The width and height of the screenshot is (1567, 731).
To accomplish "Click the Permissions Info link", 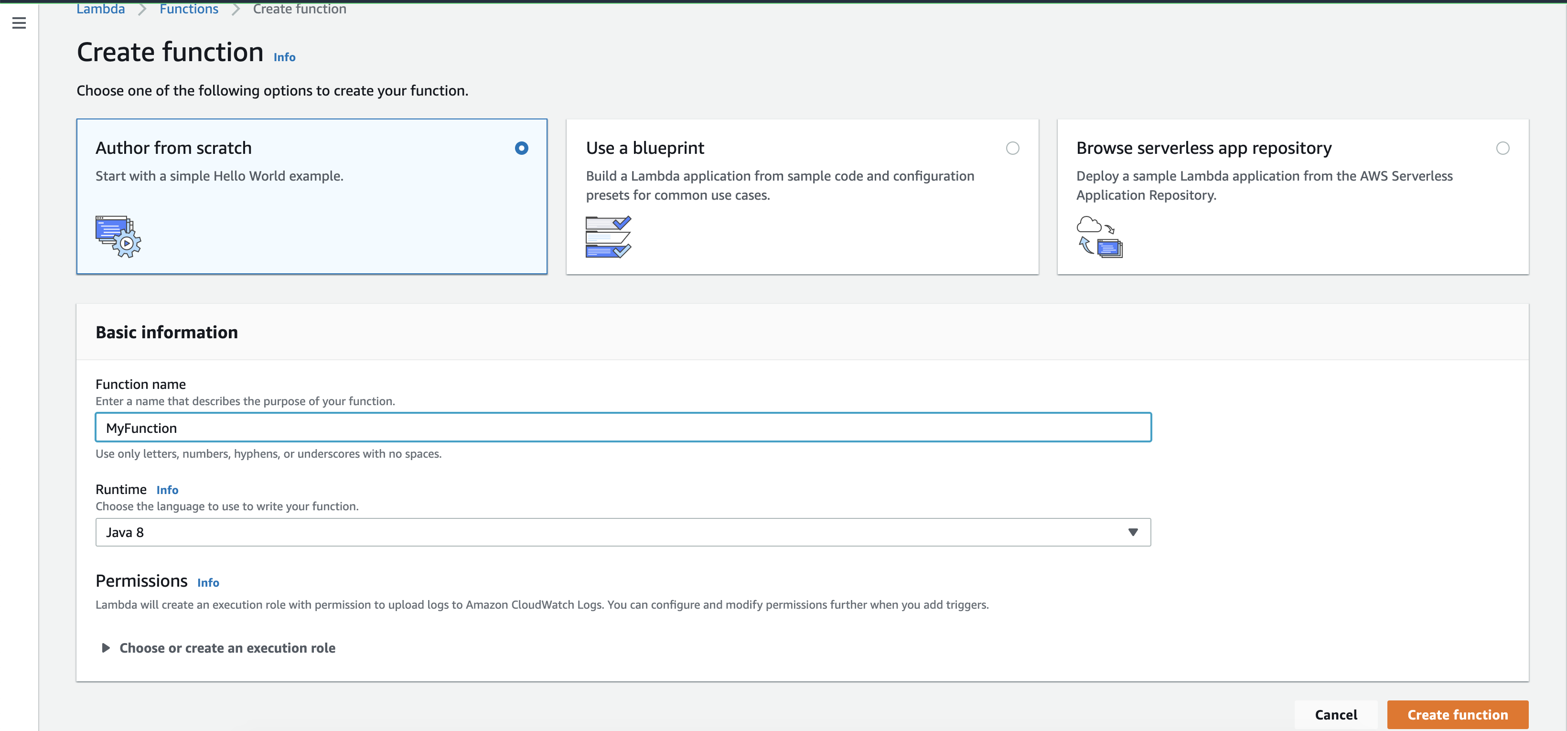I will (x=208, y=582).
